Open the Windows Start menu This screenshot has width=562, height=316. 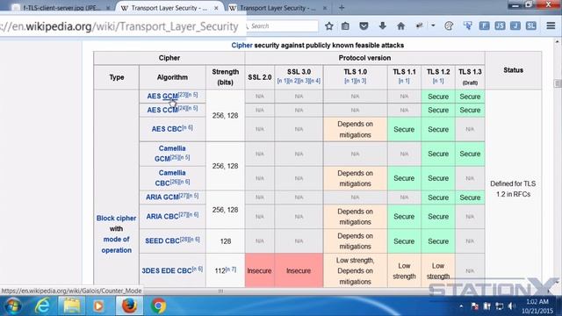[13, 306]
